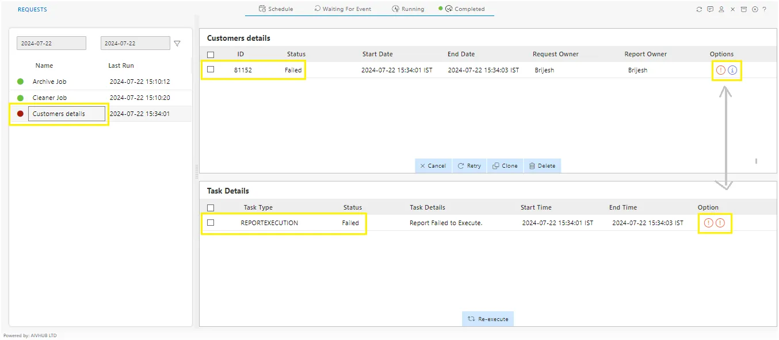779x340 pixels.
Task: Click the Start Time column header
Action: [x=536, y=207]
